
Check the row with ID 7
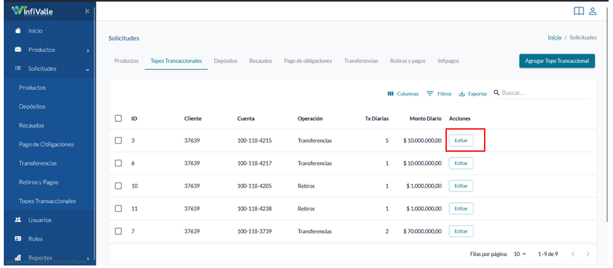pyautogui.click(x=118, y=231)
